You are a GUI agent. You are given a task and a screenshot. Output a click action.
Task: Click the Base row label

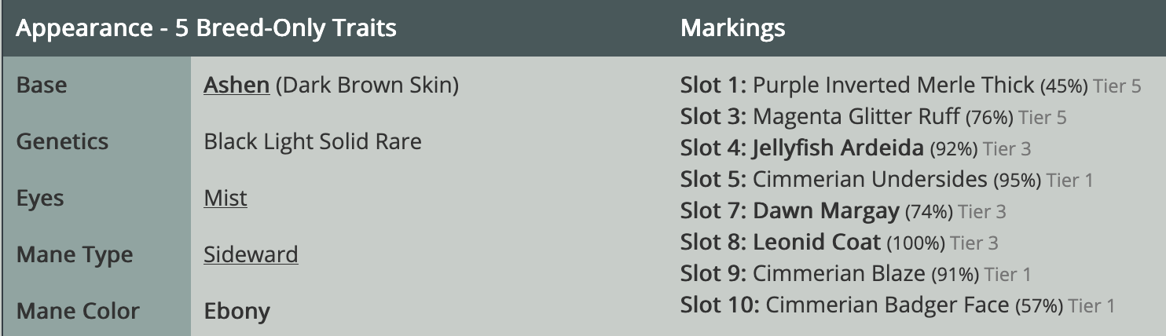42,85
